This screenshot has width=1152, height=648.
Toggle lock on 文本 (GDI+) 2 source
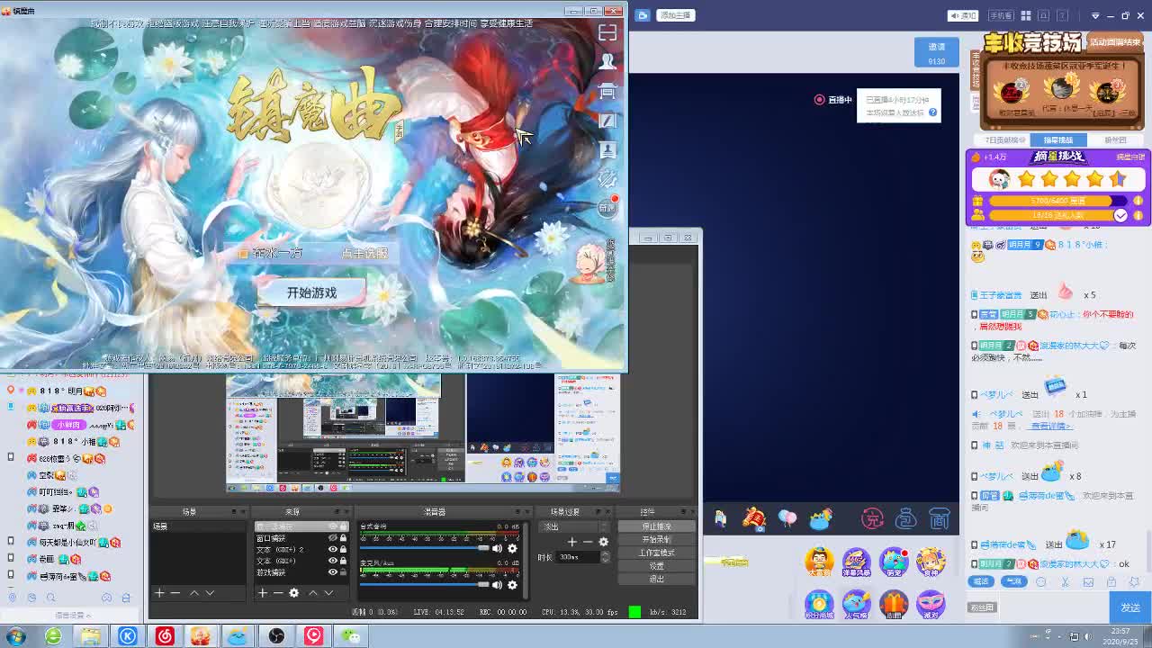[343, 549]
